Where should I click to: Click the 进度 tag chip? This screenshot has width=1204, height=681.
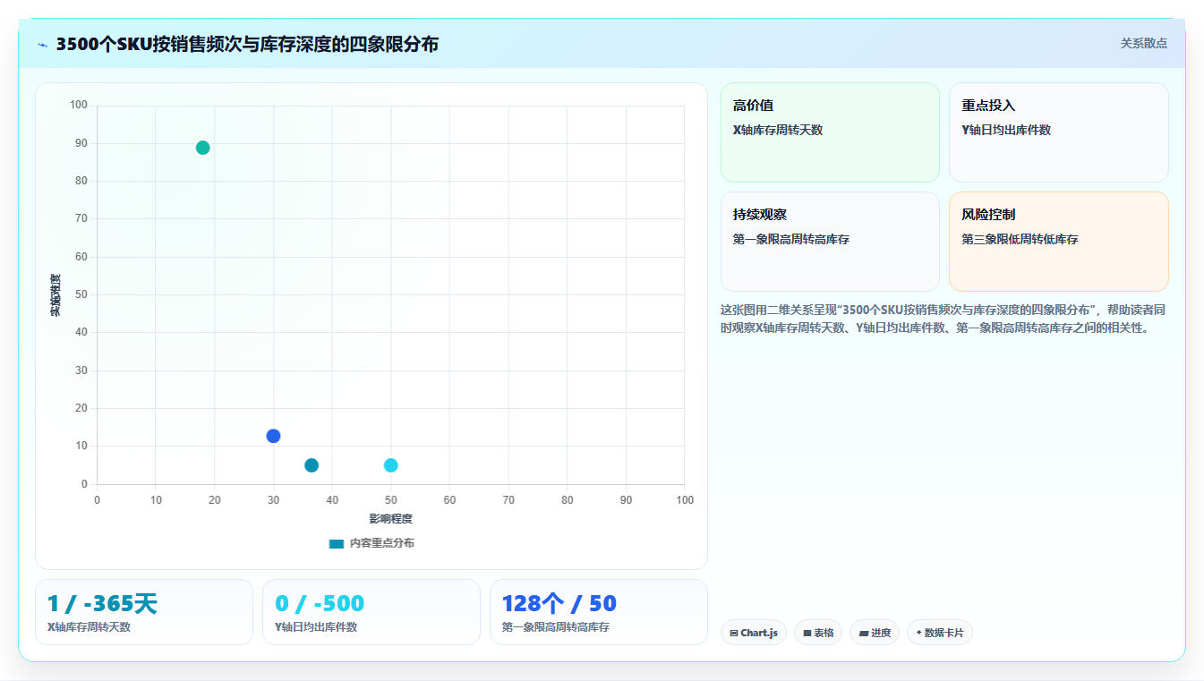(875, 633)
